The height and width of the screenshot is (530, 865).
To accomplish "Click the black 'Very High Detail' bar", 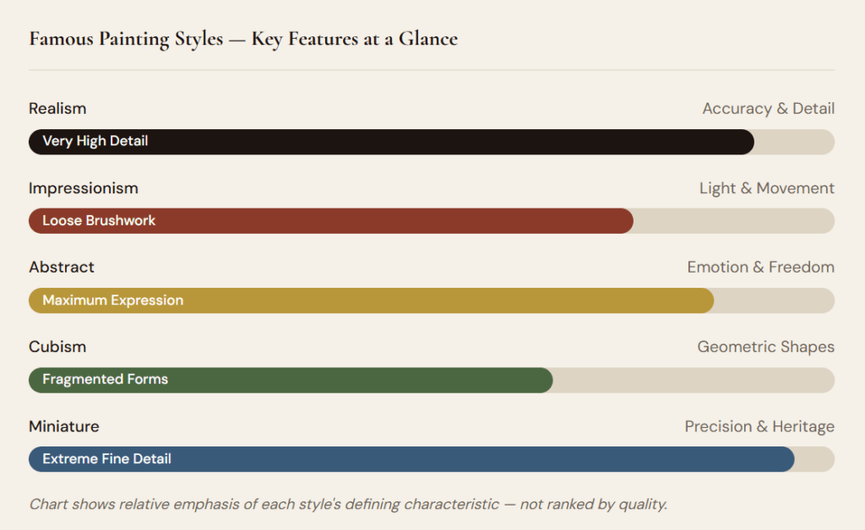I will click(390, 142).
